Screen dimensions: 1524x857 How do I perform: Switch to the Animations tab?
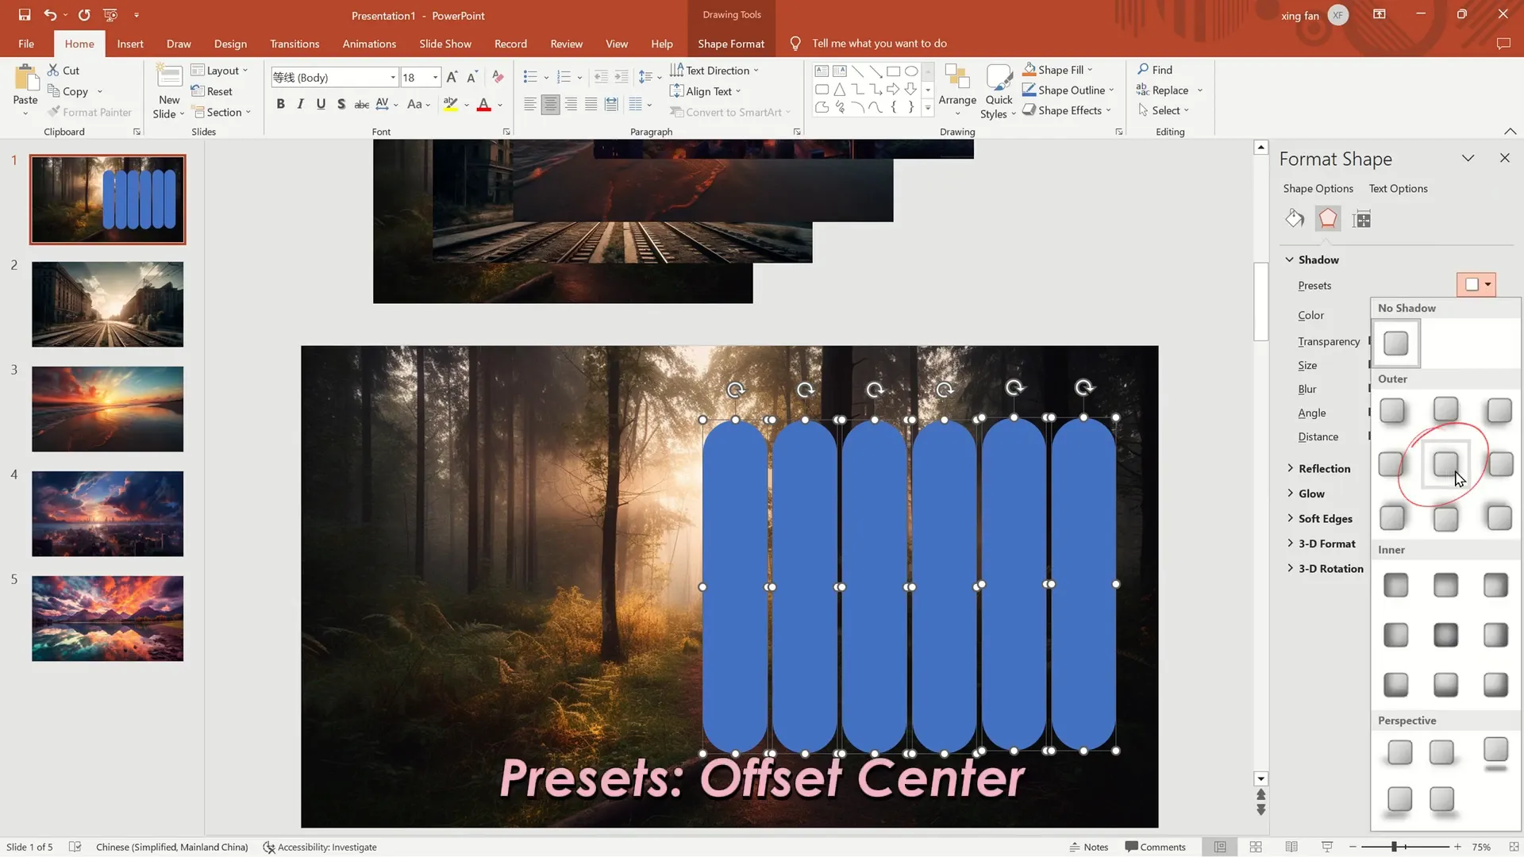coord(369,44)
